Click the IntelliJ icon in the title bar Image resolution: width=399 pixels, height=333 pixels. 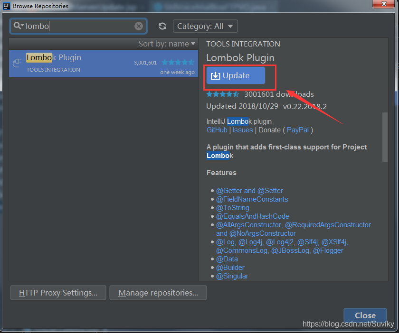pyautogui.click(x=6, y=6)
